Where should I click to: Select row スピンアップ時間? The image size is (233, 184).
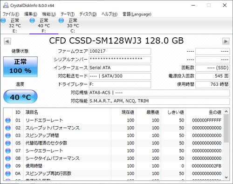pos(114,136)
